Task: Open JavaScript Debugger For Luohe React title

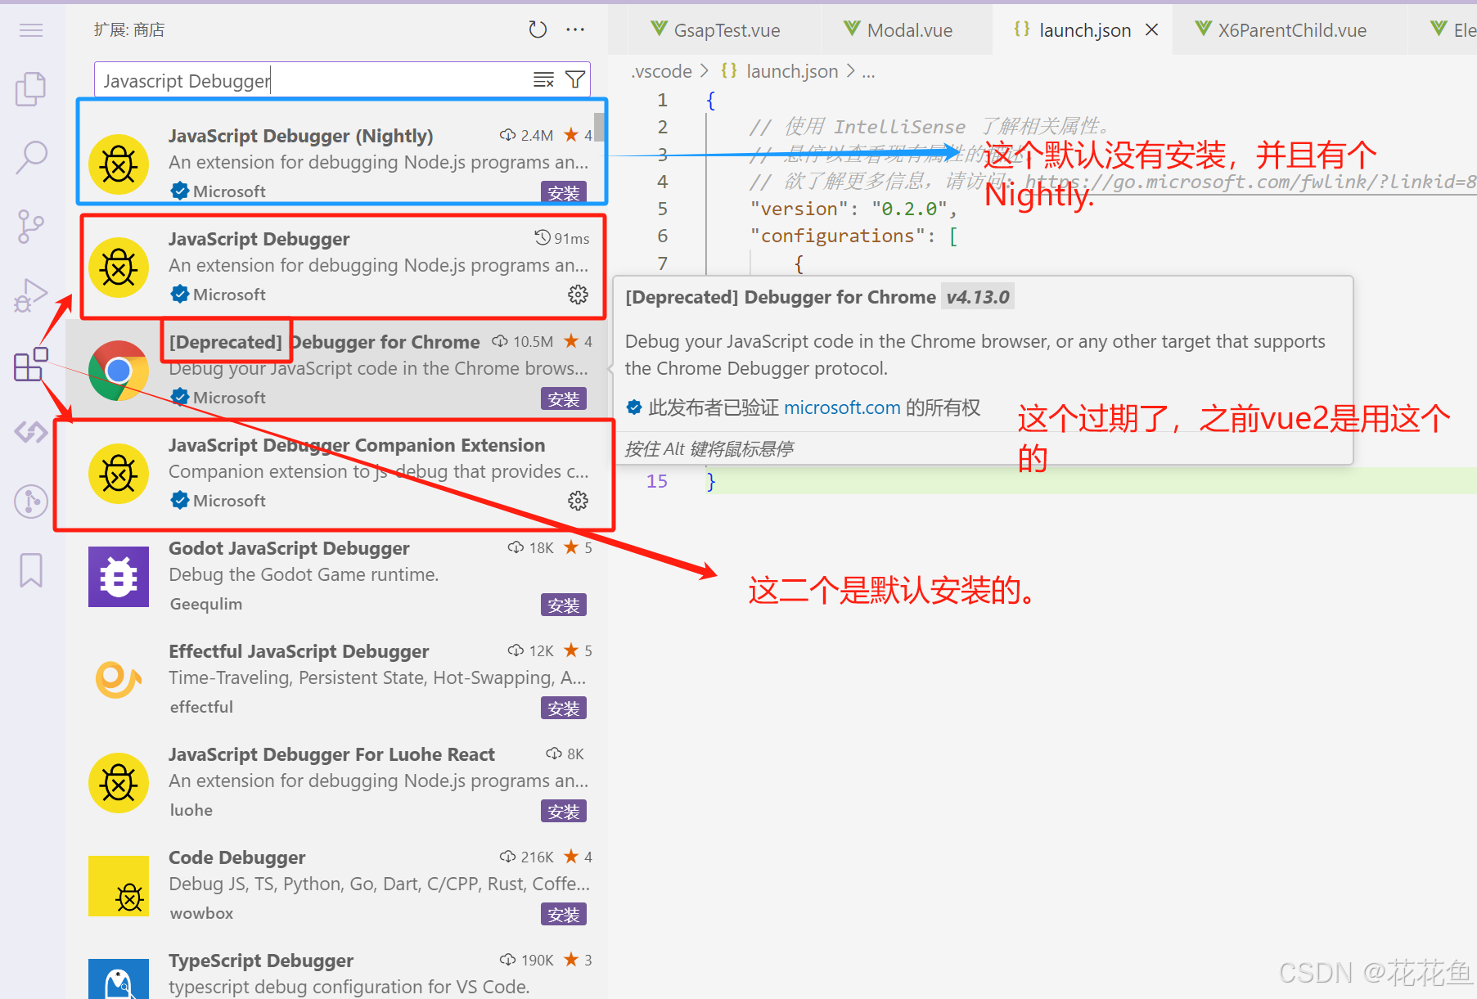Action: point(331,754)
